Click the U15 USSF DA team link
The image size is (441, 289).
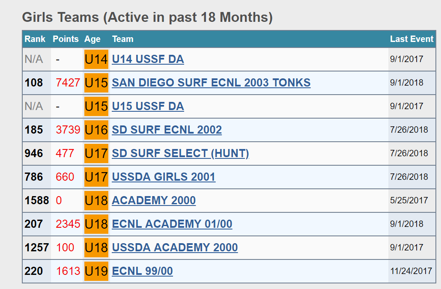coord(148,106)
